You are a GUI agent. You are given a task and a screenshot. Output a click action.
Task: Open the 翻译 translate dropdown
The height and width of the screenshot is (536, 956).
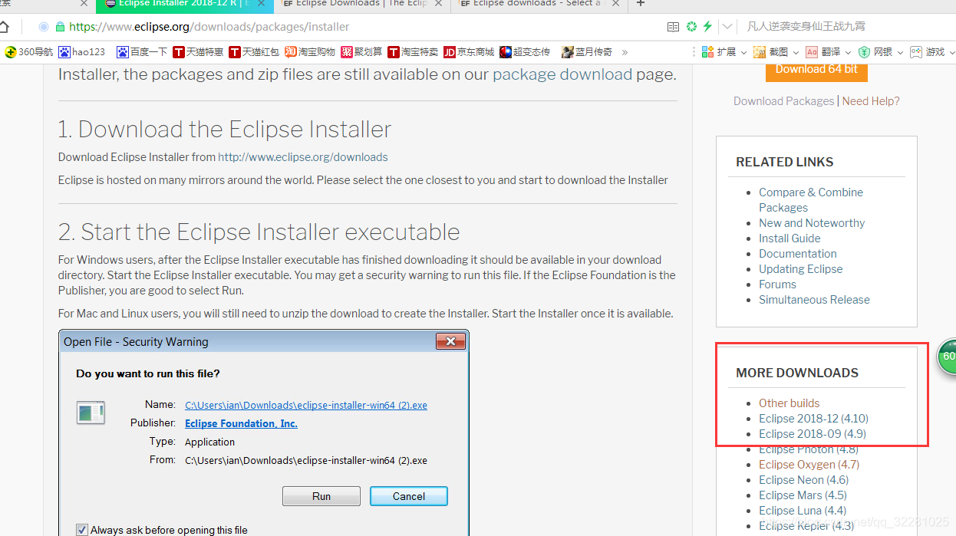tap(828, 52)
